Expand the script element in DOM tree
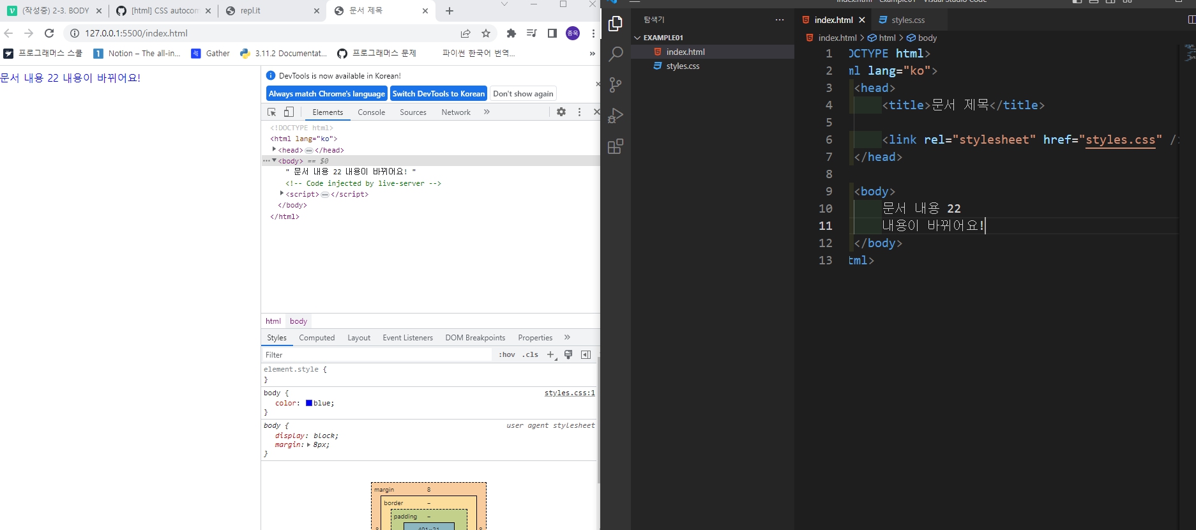This screenshot has width=1196, height=530. click(282, 193)
